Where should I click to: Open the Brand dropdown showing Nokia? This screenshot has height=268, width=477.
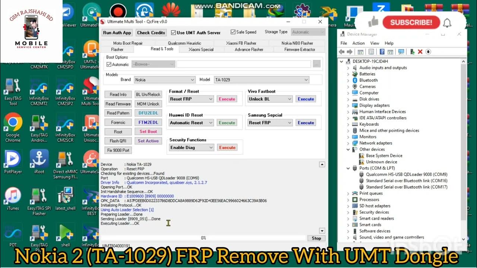coord(165,80)
